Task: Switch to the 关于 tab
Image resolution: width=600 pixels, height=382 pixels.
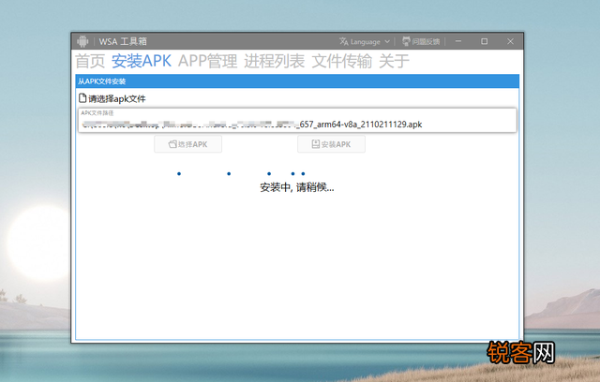Action: 394,61
